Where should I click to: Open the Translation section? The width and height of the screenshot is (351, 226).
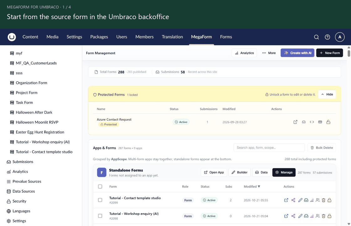pyautogui.click(x=172, y=37)
